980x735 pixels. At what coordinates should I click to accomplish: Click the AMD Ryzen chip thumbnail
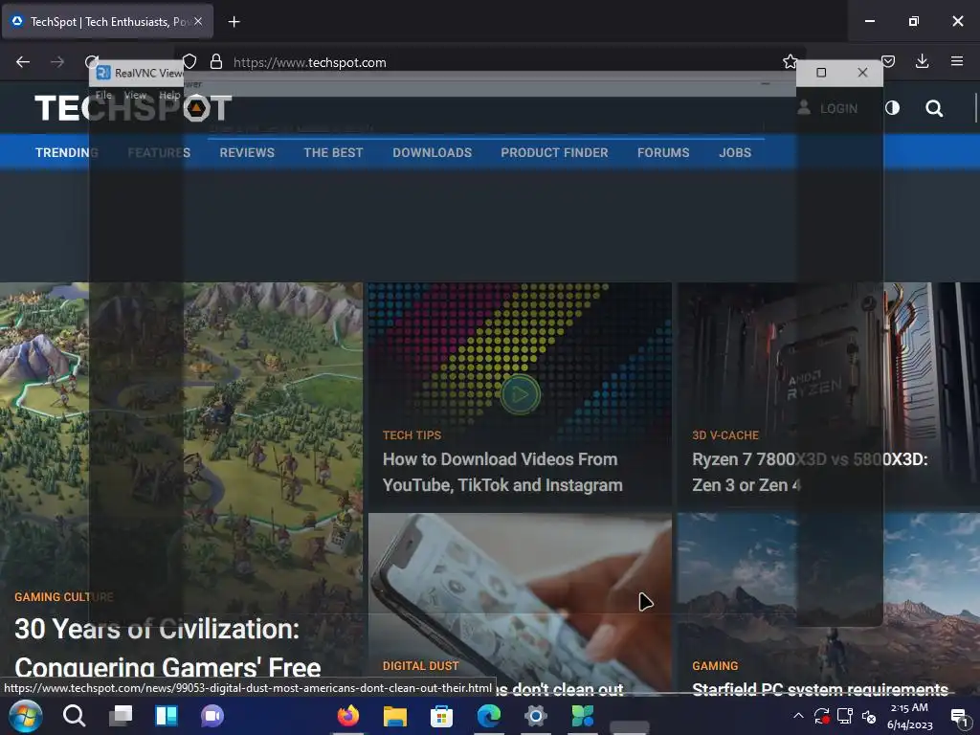pyautogui.click(x=828, y=356)
